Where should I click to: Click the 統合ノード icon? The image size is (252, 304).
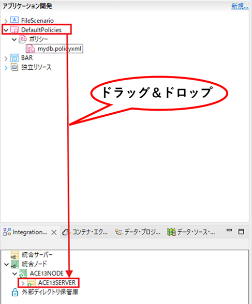[x=14, y=264]
